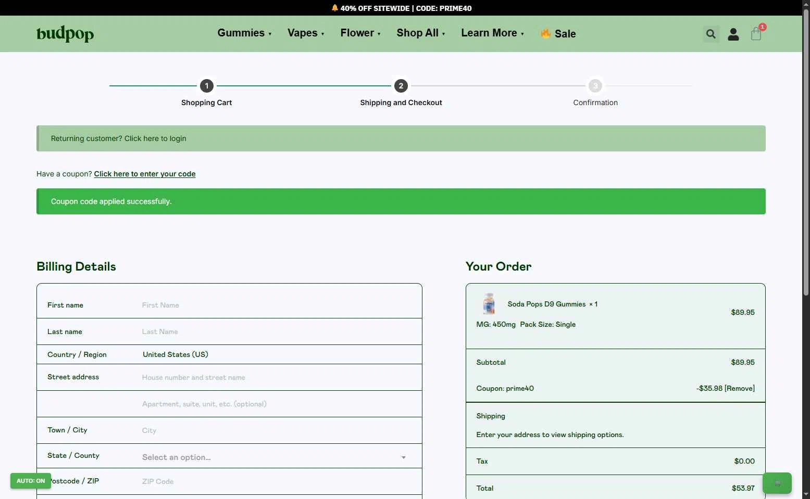The height and width of the screenshot is (499, 810).
Task: Open the user account icon
Action: point(733,34)
